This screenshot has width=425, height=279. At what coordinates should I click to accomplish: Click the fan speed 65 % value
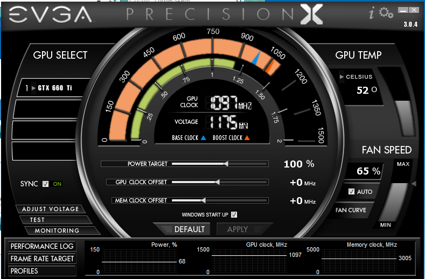368,171
